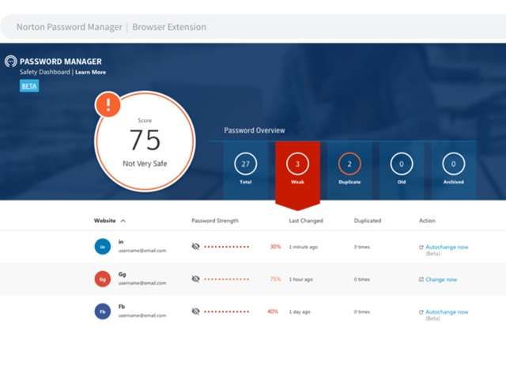Reveal password for the In row
The width and height of the screenshot is (506, 370).
195,247
